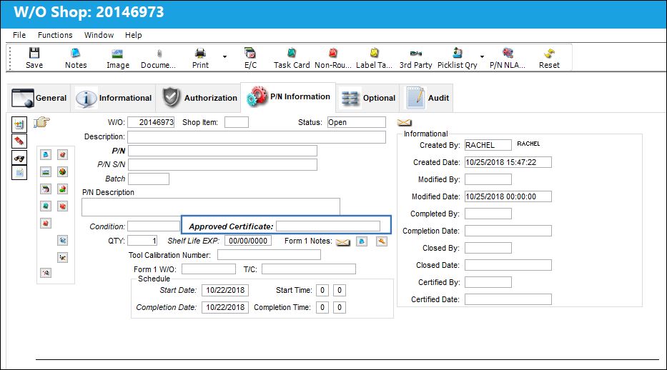Viewport: 667px width, 370px height.
Task: Click the red-and-green icon in the button grid
Action: [62, 189]
